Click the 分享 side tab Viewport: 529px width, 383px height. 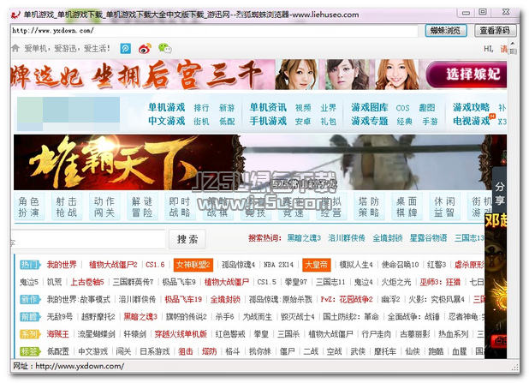coord(500,194)
